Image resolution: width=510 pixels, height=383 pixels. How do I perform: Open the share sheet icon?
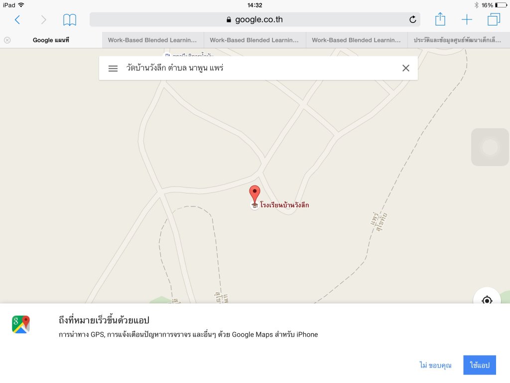point(440,19)
